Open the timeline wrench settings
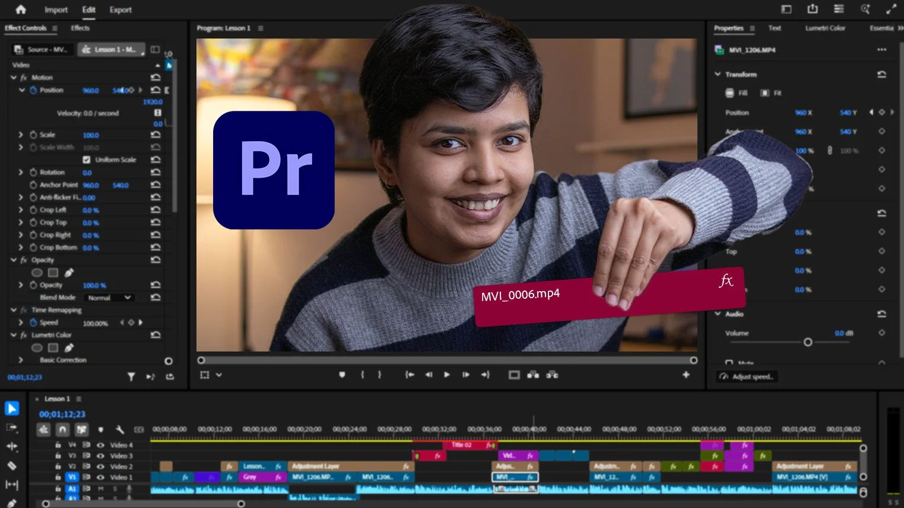Screen dimensions: 904x508 point(119,430)
